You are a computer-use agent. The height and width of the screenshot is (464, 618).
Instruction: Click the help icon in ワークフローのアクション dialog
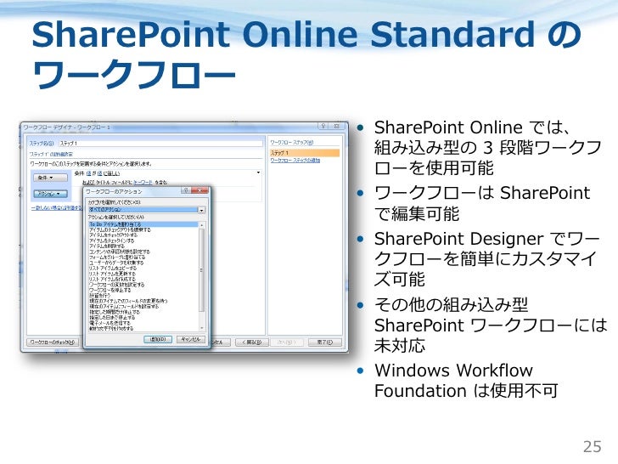point(186,190)
